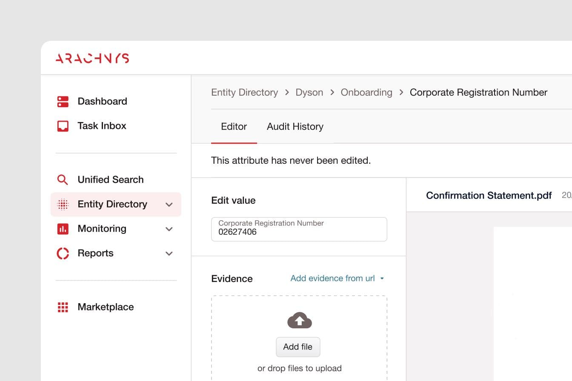Screen dimensions: 572x381
Task: Open the Add evidence from url dropdown
Action: 337,278
